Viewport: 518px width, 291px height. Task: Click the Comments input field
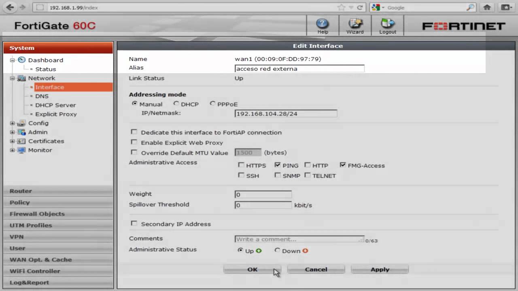pyautogui.click(x=299, y=239)
